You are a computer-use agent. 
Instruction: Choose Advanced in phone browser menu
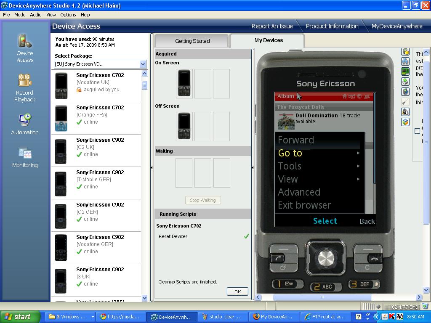coord(299,192)
